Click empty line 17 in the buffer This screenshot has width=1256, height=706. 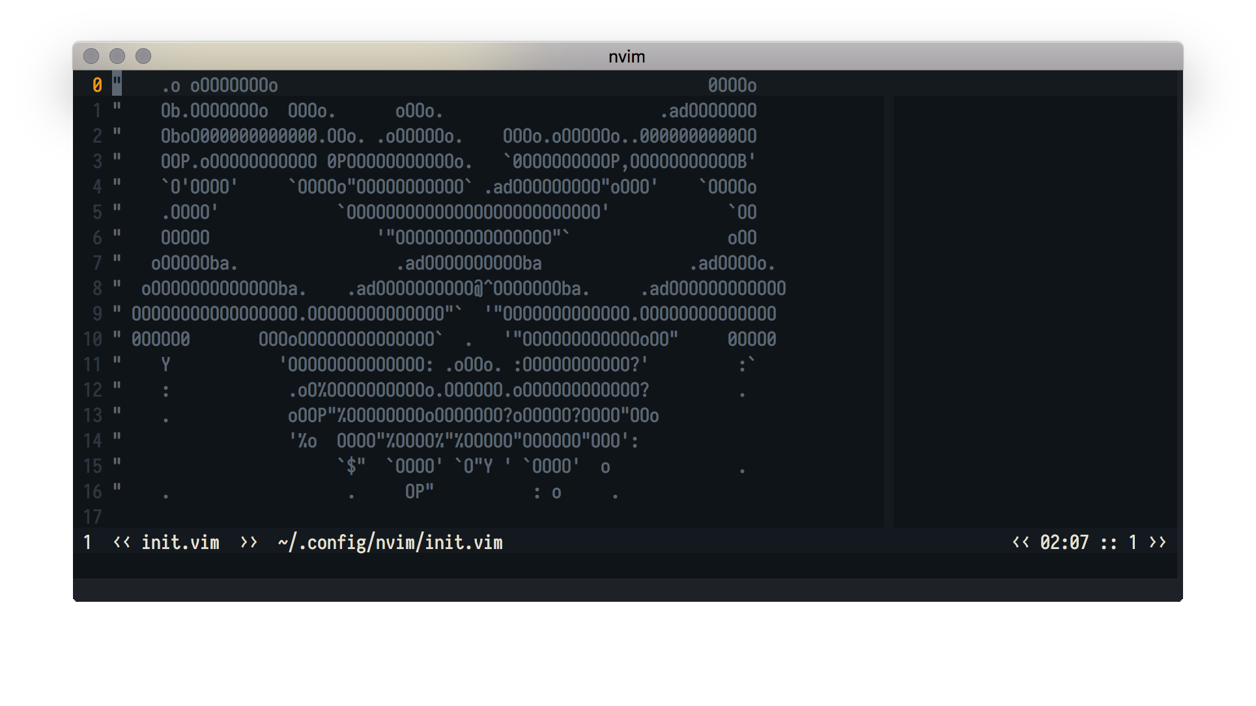tap(391, 517)
